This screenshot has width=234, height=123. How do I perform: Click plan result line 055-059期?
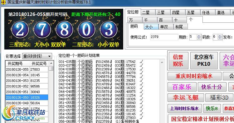pos(101,118)
